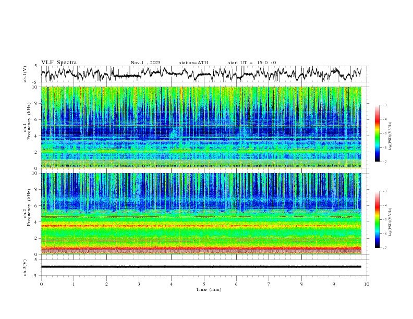Click the lower PSD color scale bar

(x=378, y=219)
